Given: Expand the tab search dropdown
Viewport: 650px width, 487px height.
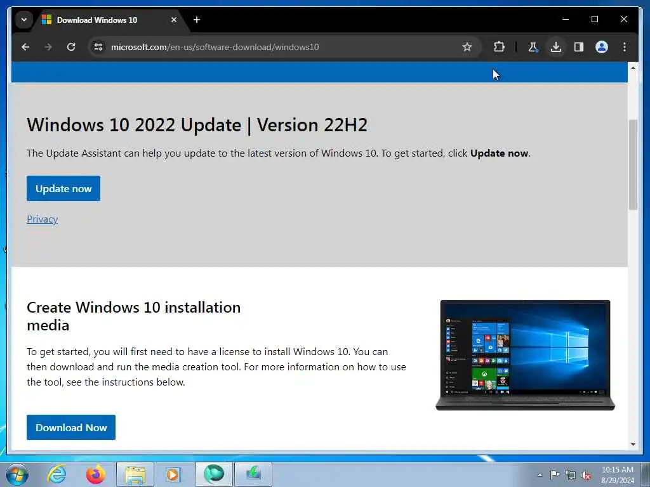Looking at the screenshot, I should pyautogui.click(x=24, y=20).
